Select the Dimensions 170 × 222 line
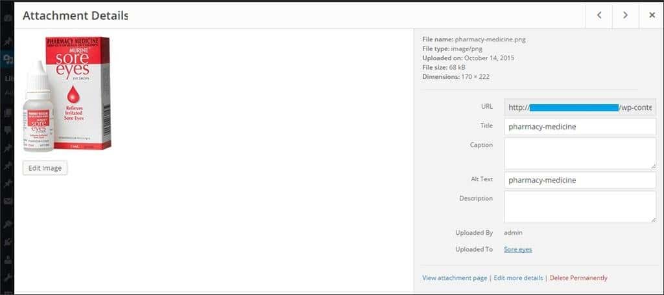Image resolution: width=664 pixels, height=295 pixels. tap(456, 76)
